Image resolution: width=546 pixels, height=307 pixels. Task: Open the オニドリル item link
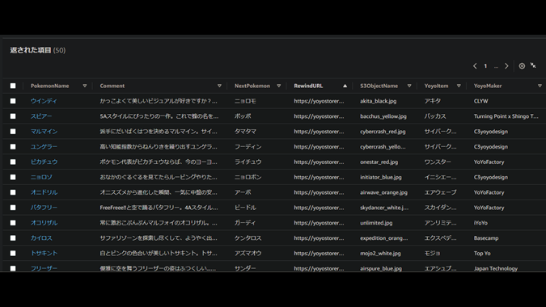[x=44, y=192]
